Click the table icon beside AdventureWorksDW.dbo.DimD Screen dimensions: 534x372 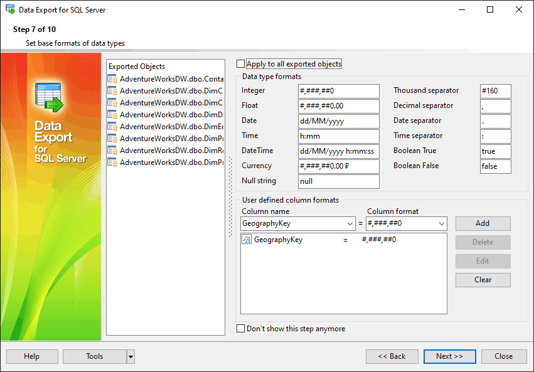point(112,115)
